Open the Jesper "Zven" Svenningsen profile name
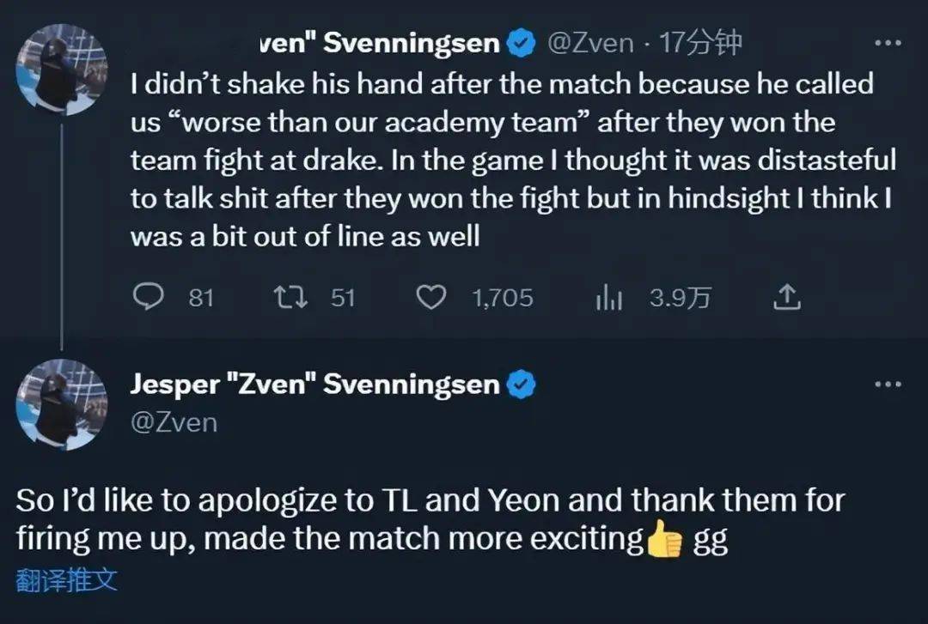The image size is (928, 624). coord(314,385)
